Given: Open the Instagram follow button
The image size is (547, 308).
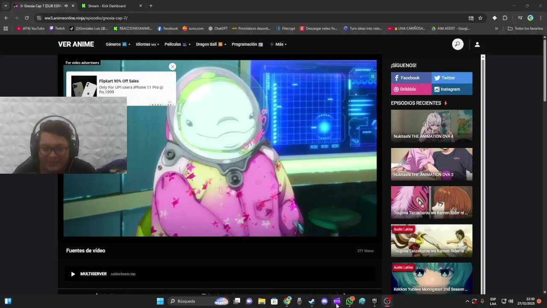Looking at the screenshot, I should [452, 89].
